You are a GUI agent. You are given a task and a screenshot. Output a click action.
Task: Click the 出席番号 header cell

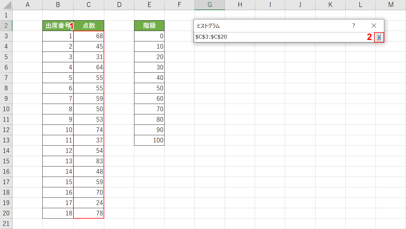(58, 26)
